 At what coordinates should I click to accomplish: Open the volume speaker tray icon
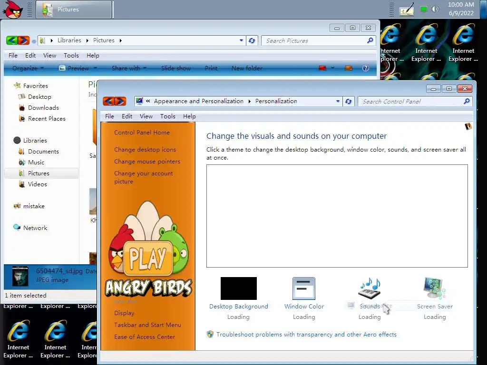tap(435, 10)
